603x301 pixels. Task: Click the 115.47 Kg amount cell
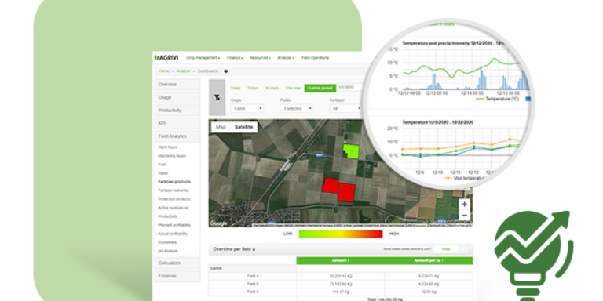click(340, 291)
